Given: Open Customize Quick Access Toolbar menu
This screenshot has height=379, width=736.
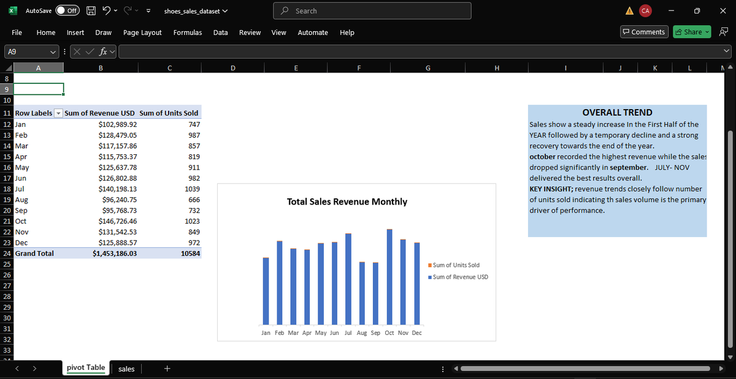Looking at the screenshot, I should point(148,11).
